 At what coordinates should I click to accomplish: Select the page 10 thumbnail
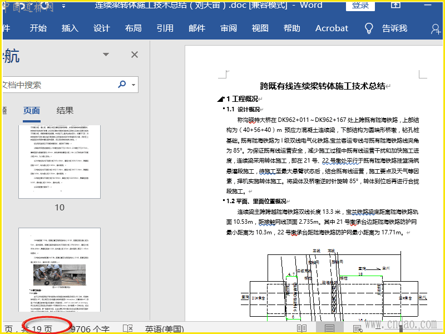60,161
